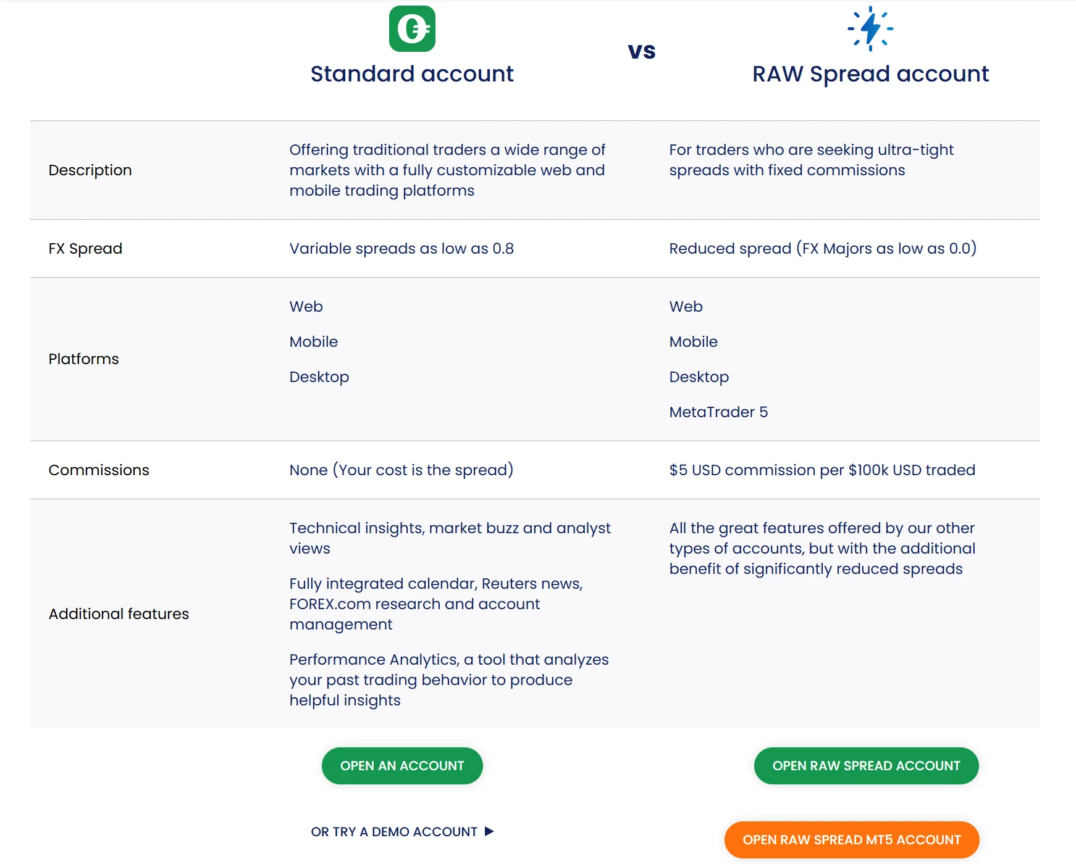
Task: Click 'All the great features offered' paragraph
Action: pos(822,549)
